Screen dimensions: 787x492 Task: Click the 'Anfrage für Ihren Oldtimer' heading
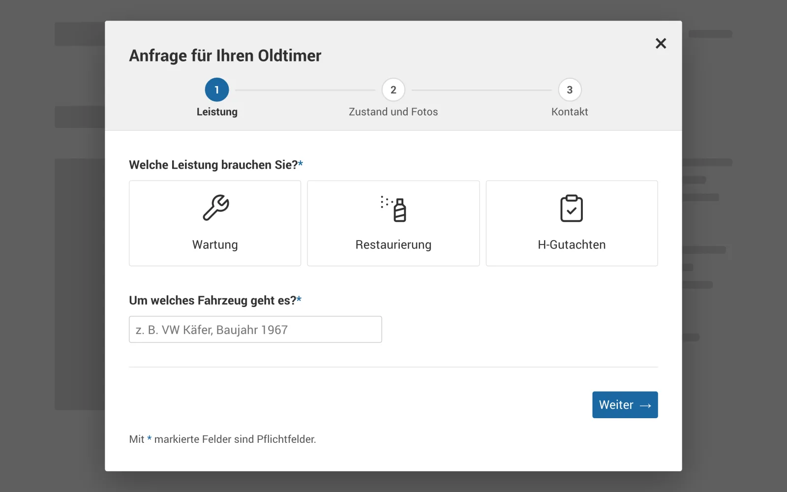click(225, 56)
